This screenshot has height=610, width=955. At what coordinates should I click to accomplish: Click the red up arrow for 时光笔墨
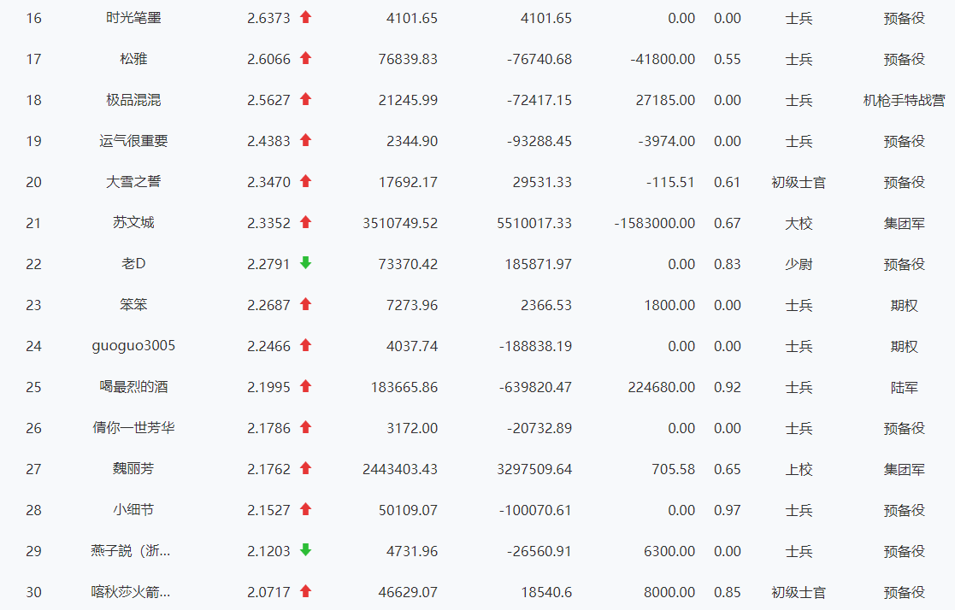click(306, 18)
